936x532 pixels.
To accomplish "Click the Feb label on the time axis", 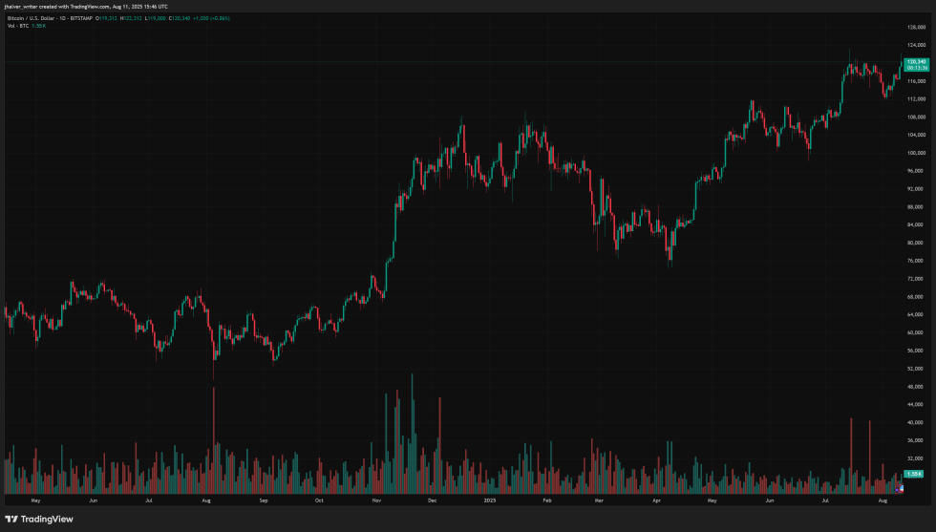I will [547, 500].
